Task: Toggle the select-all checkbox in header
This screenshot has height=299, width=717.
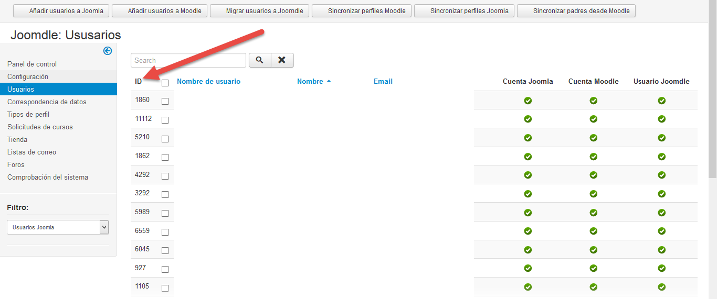Action: pyautogui.click(x=165, y=83)
